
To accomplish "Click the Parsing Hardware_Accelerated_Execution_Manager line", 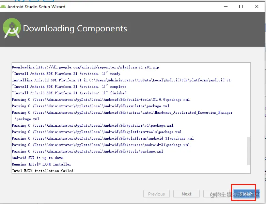I will pyautogui.click(x=122, y=116).
